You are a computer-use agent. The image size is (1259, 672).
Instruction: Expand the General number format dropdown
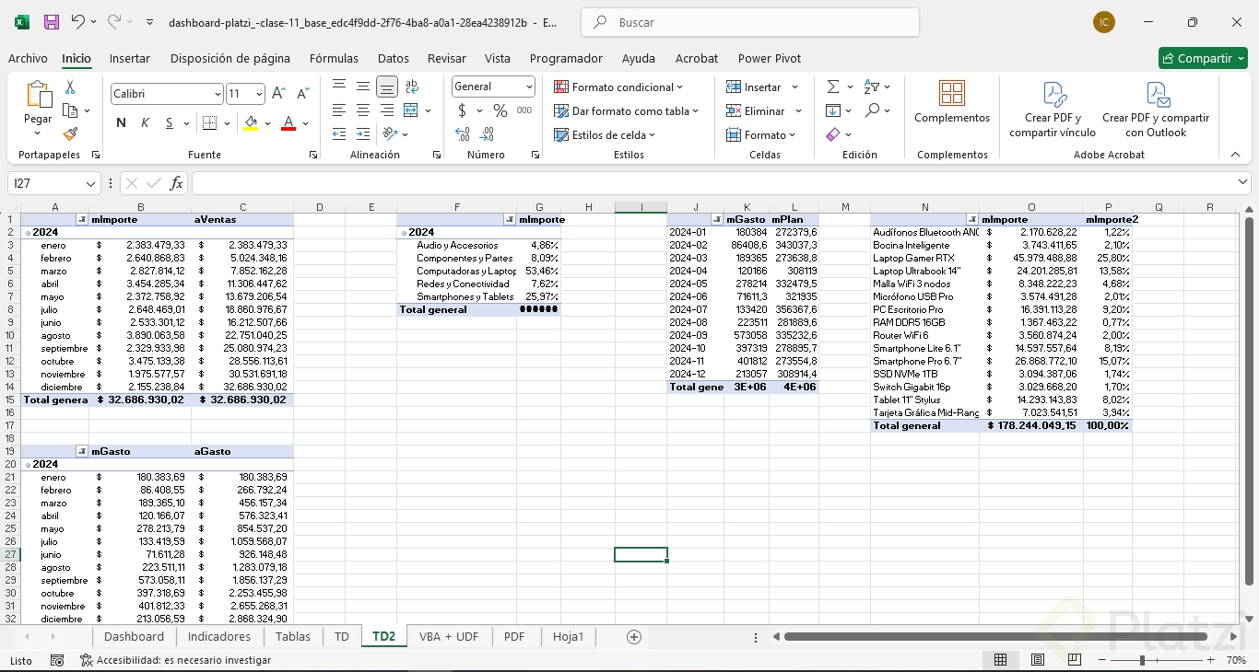(x=529, y=87)
